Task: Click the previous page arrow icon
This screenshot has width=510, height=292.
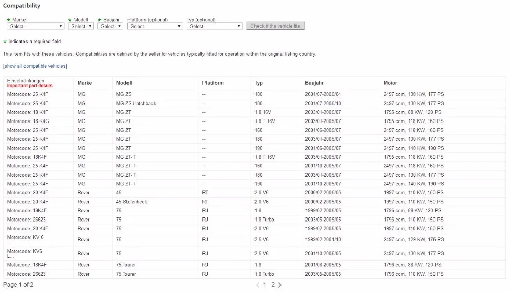Action: 257,285
